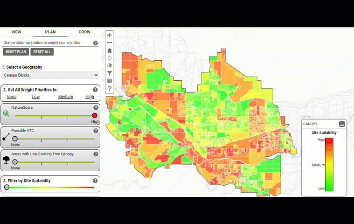Switch to the GROW tab
Viewport: 354px width, 224px height.
84,32
